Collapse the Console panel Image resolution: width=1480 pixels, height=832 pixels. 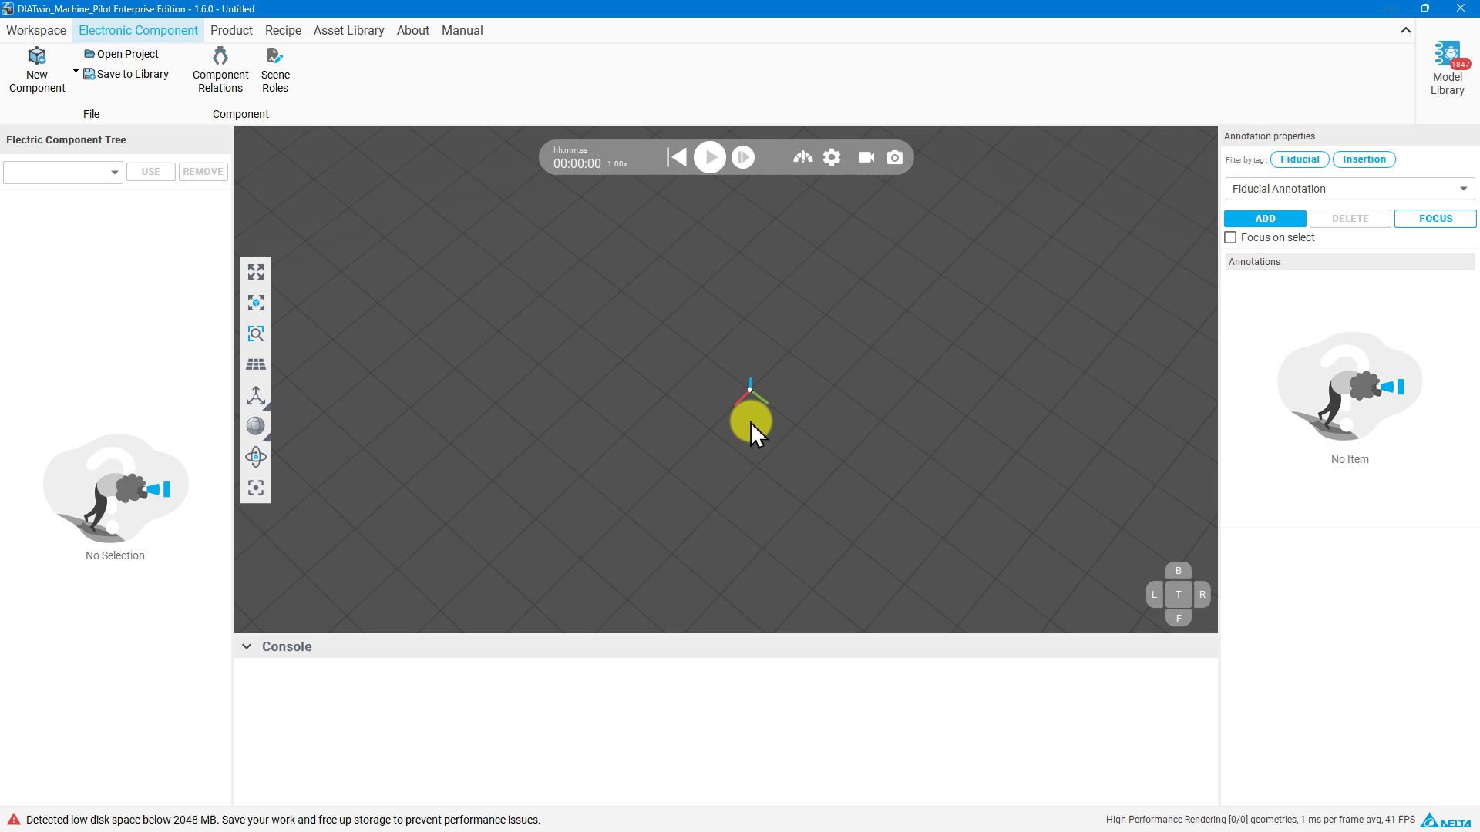point(247,646)
